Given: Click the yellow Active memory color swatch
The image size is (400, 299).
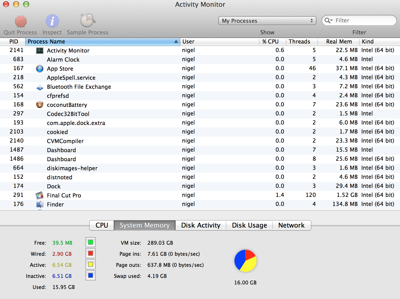Looking at the screenshot, I should tap(91, 265).
